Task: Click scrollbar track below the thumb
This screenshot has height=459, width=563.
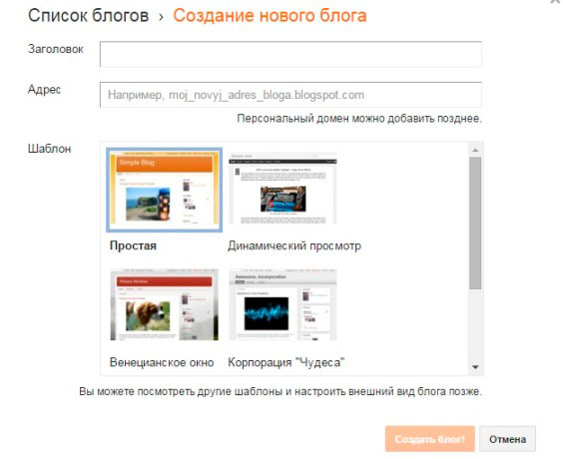Action: tap(475, 324)
